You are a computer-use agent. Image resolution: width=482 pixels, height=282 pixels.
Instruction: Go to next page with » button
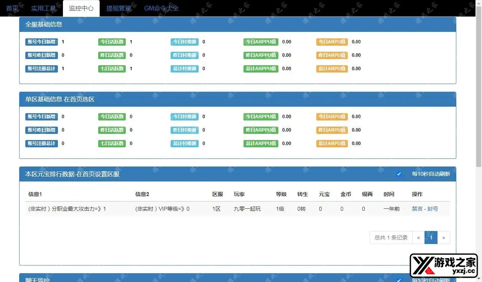click(444, 237)
